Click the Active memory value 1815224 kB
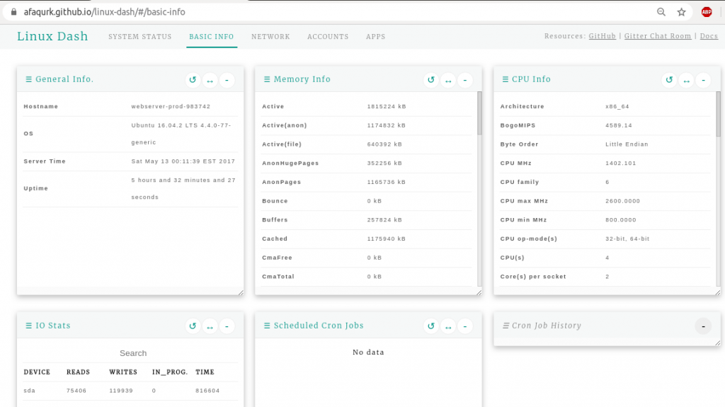 click(387, 106)
